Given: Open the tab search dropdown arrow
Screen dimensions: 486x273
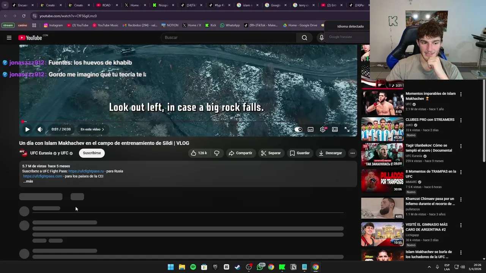Looking at the screenshot, I should click(5, 5).
